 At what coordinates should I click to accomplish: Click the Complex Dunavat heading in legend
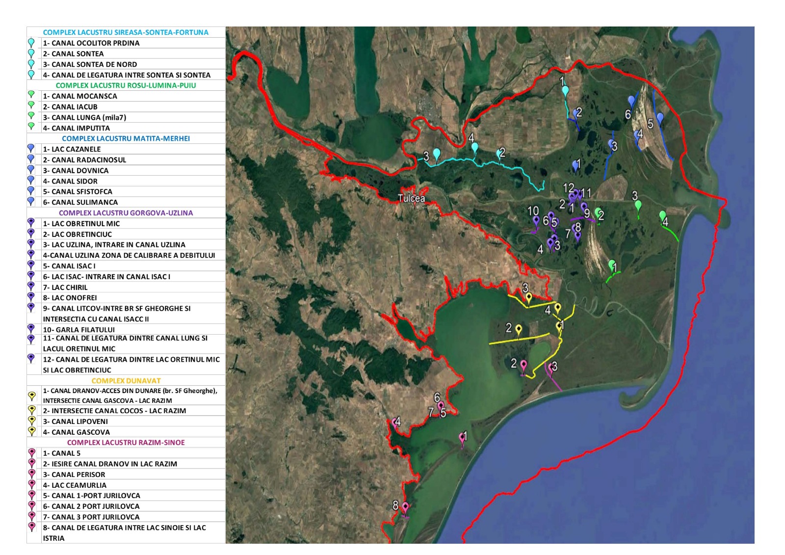[x=126, y=380]
